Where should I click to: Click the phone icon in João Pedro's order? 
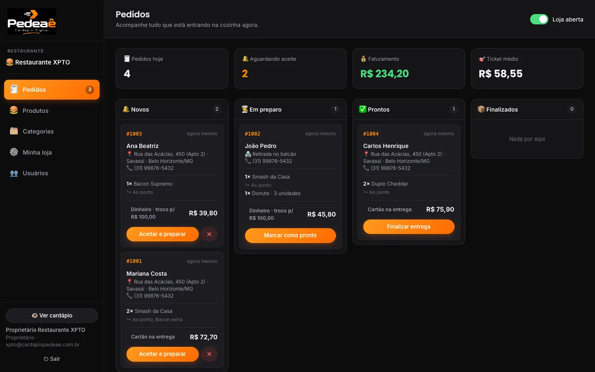248,161
